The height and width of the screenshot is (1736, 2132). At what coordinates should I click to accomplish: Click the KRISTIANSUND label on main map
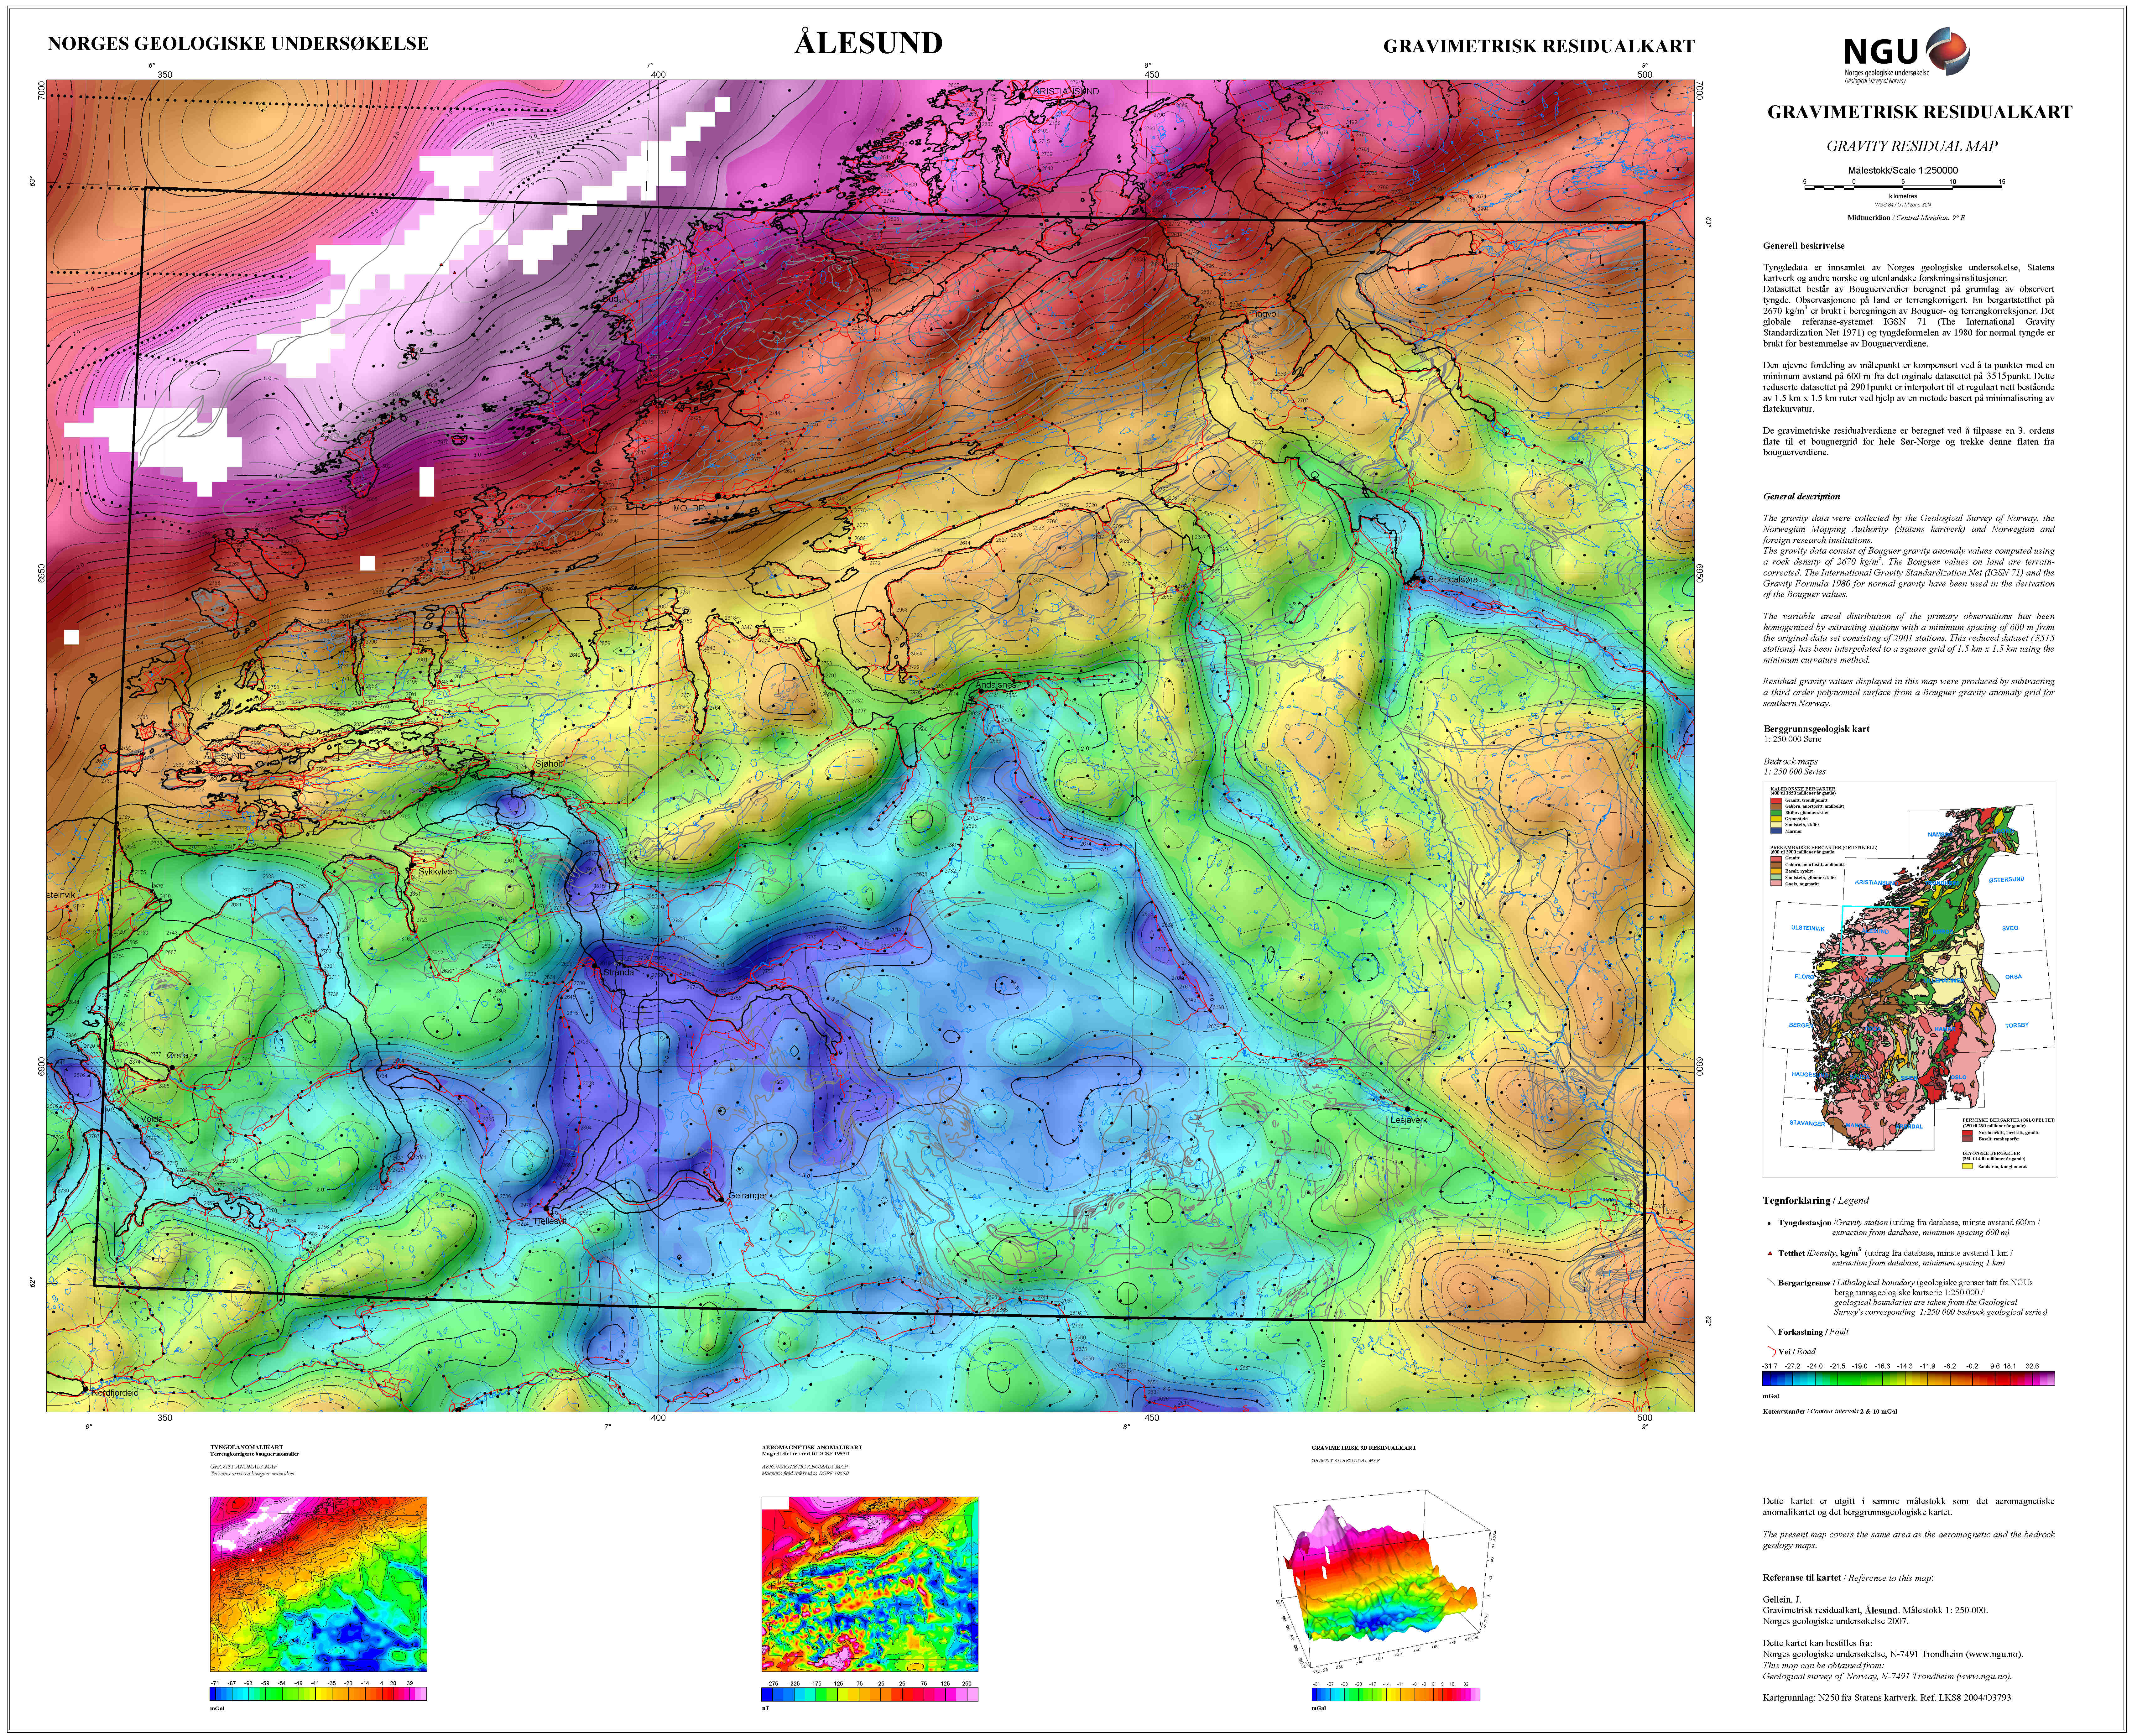[1066, 91]
